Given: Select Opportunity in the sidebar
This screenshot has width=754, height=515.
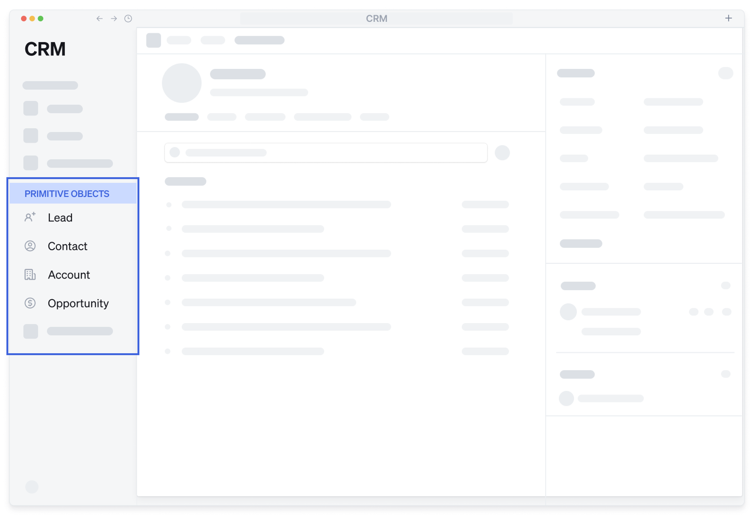Looking at the screenshot, I should [78, 303].
